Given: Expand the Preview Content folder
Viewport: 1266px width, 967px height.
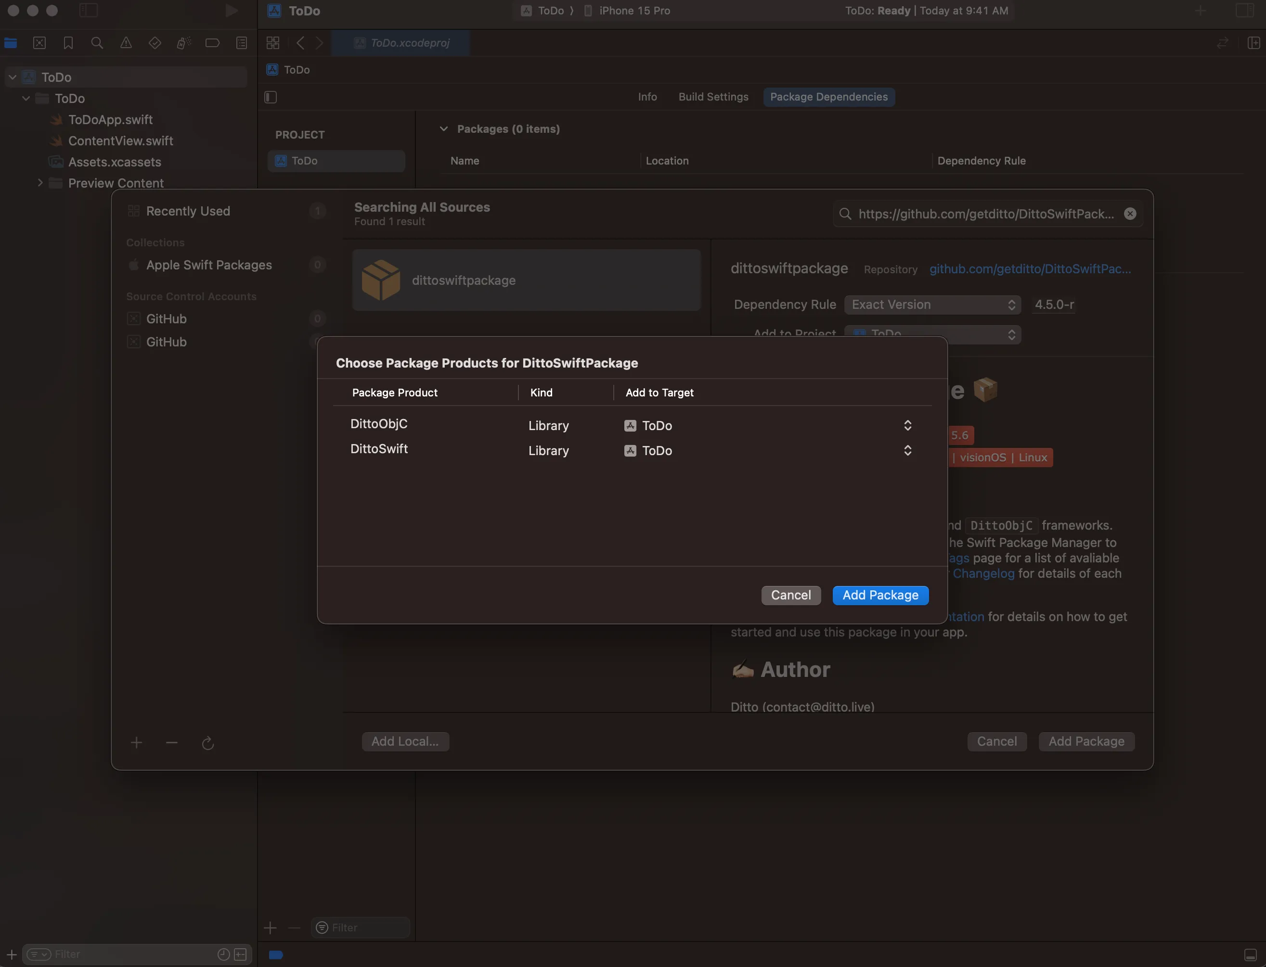Looking at the screenshot, I should coord(40,182).
